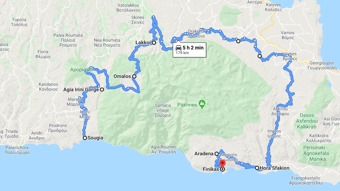Image resolution: width=340 pixels, height=191 pixels.
Task: Click the car icon in route info box
Action: [x=179, y=48]
